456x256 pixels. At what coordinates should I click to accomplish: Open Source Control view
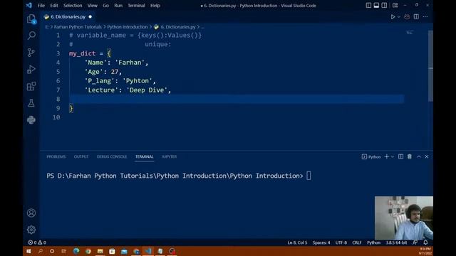pyautogui.click(x=31, y=53)
